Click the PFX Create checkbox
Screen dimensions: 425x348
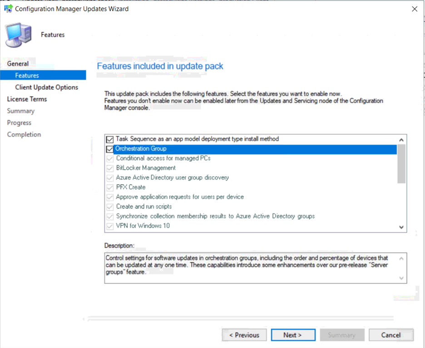(x=110, y=188)
